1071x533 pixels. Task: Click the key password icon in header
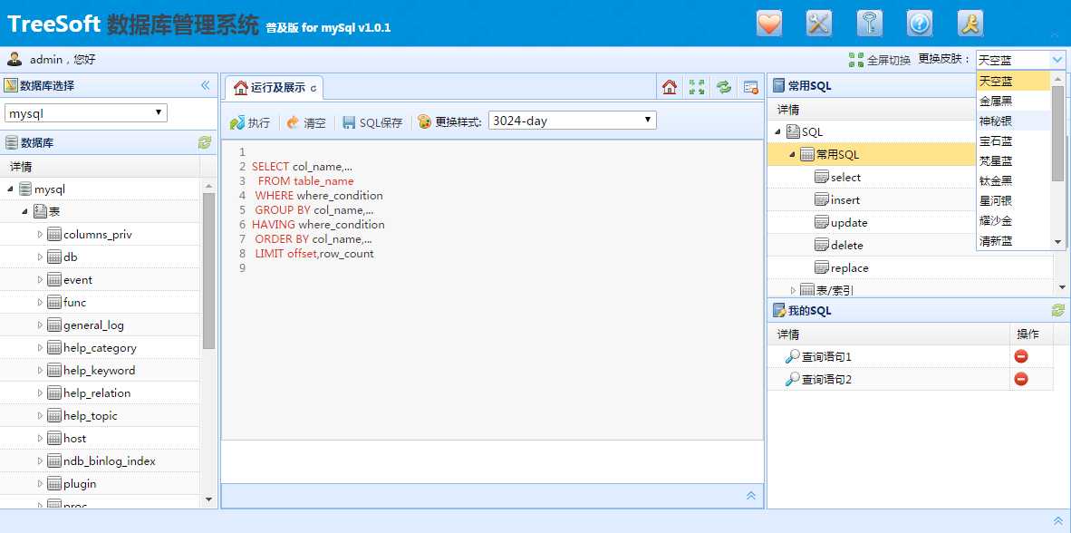[870, 24]
